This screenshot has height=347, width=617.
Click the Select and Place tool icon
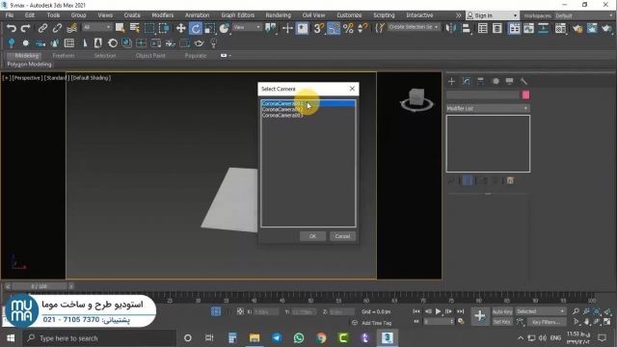click(225, 28)
